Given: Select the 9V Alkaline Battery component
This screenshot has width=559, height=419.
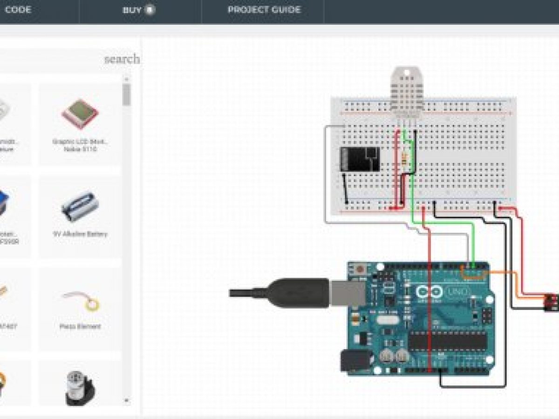Looking at the screenshot, I should pos(80,215).
